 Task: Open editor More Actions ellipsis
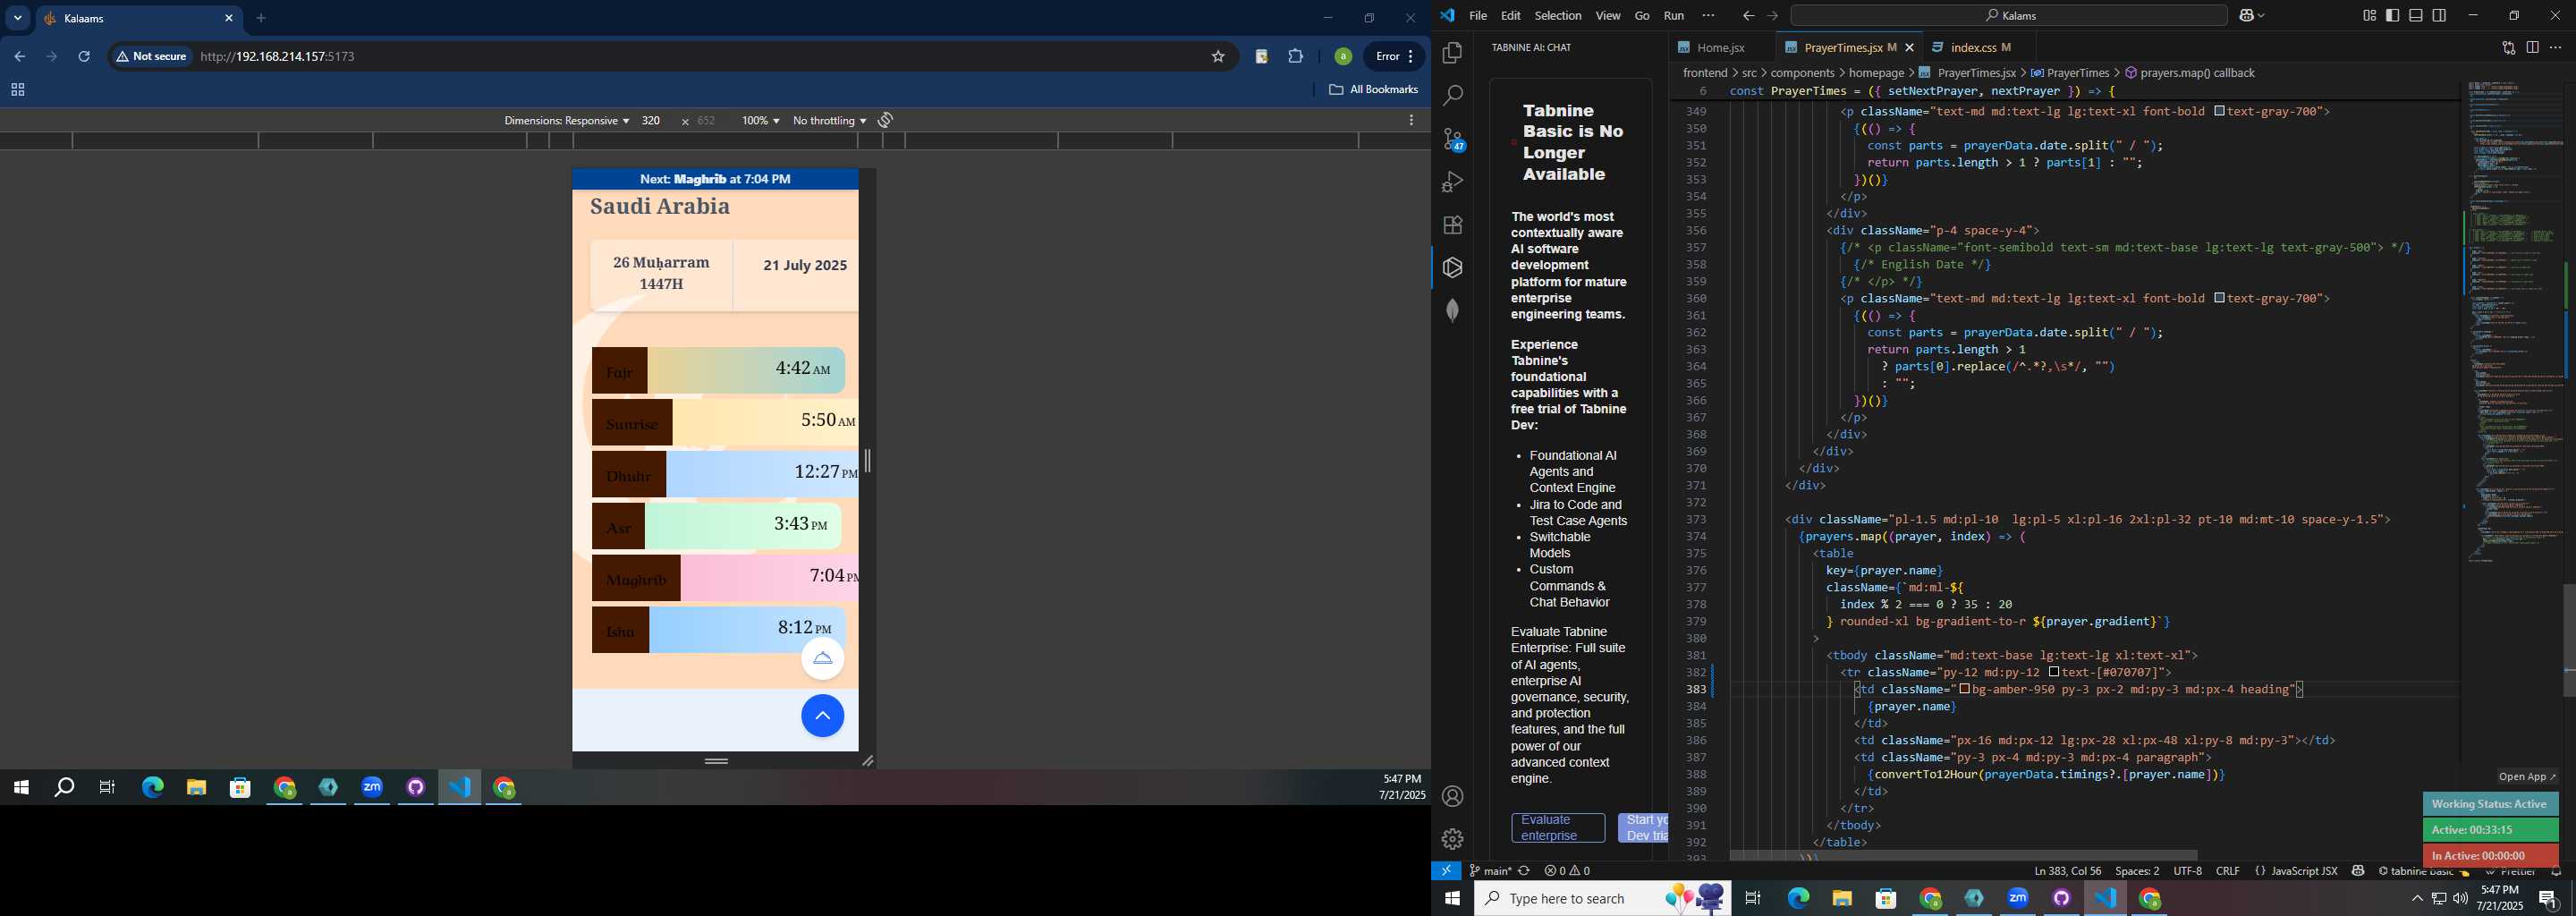[x=2556, y=48]
